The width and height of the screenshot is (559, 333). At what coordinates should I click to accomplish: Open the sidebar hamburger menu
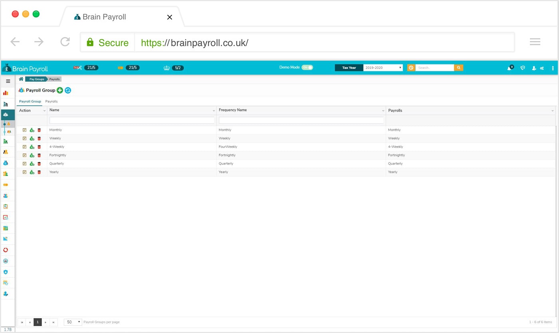8,81
